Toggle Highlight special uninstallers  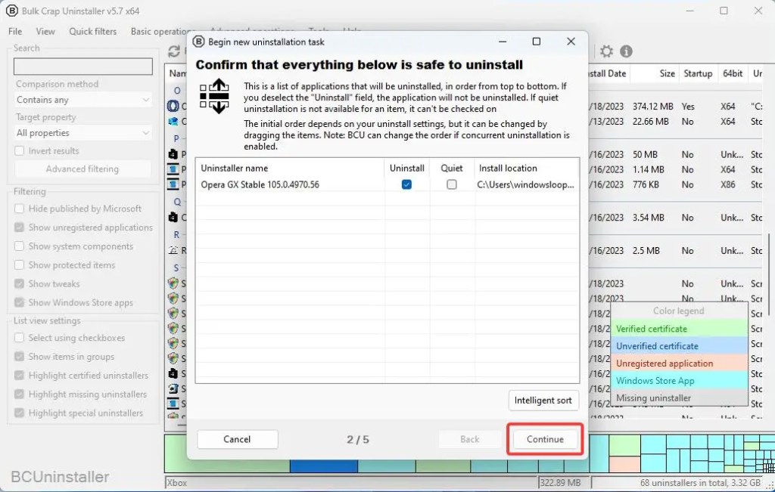(19, 413)
